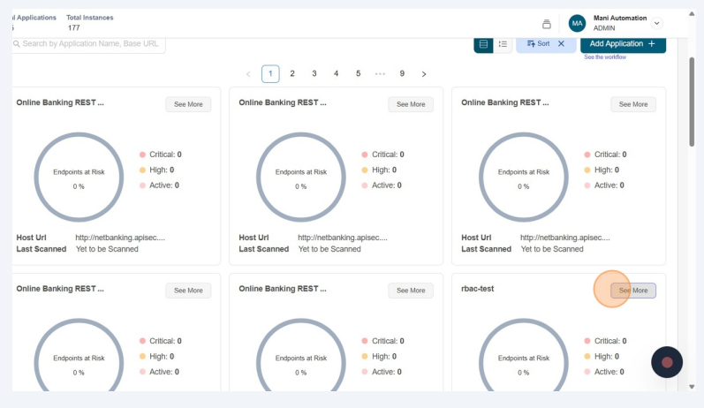Click Endpoints at Risk ring on rbac-test

[523, 362]
